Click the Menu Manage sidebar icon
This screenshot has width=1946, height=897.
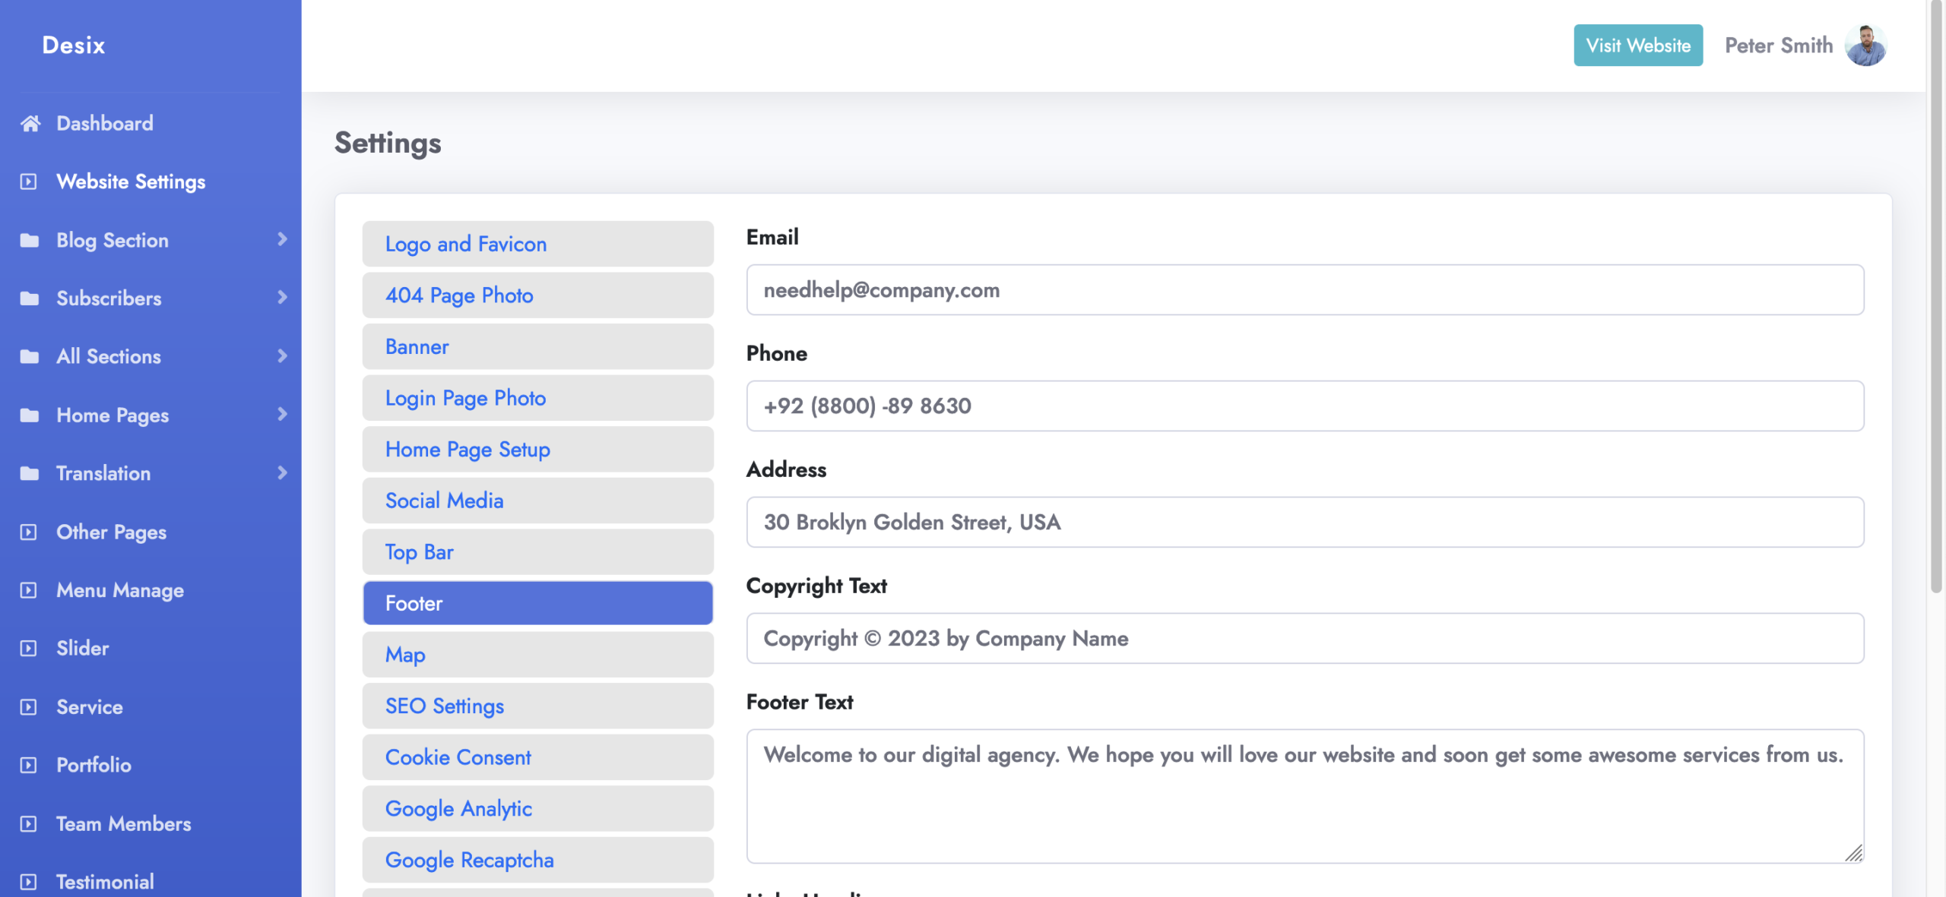coord(28,590)
